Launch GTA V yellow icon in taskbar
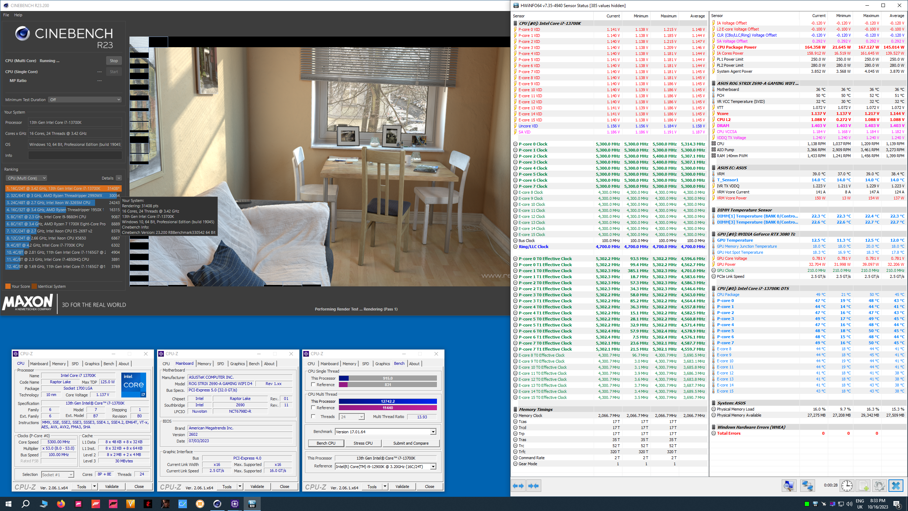Image resolution: width=908 pixels, height=511 pixels. [131, 504]
